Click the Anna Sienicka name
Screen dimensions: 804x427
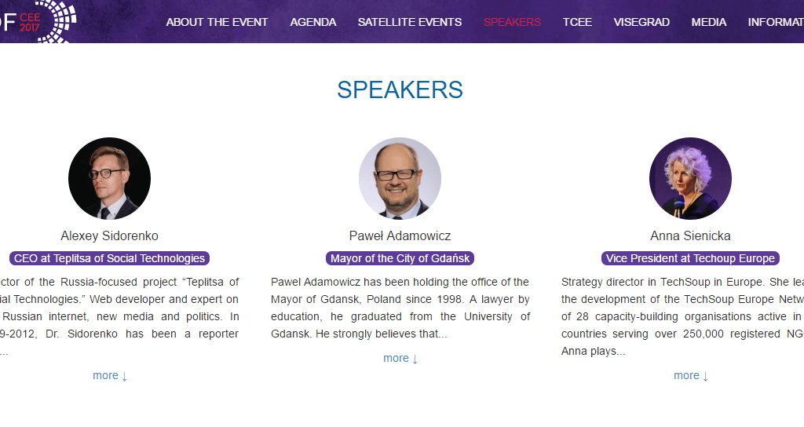point(690,235)
